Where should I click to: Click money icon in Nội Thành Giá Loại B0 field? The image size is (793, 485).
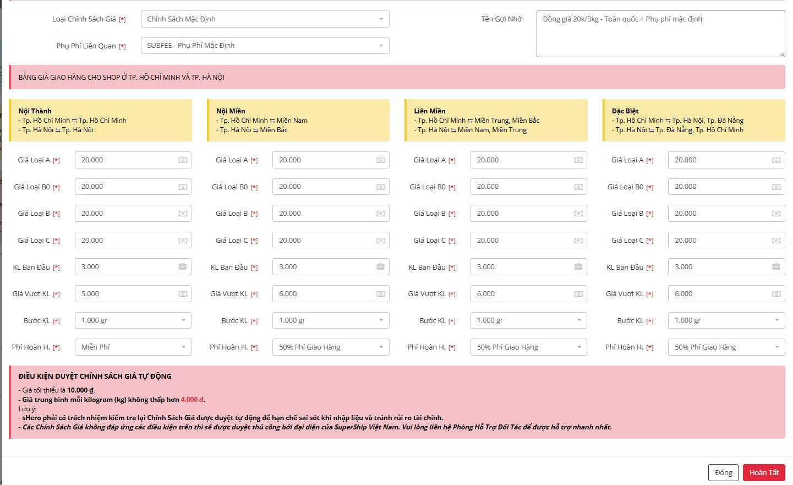click(x=183, y=187)
